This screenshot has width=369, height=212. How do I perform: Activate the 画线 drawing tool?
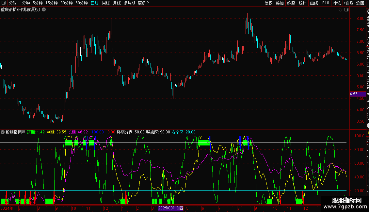(x=314, y=3)
